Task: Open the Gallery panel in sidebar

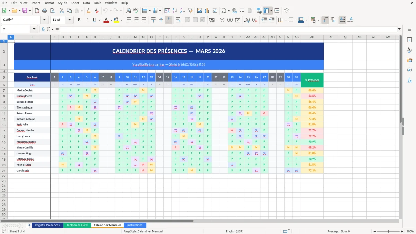Action: click(x=409, y=60)
